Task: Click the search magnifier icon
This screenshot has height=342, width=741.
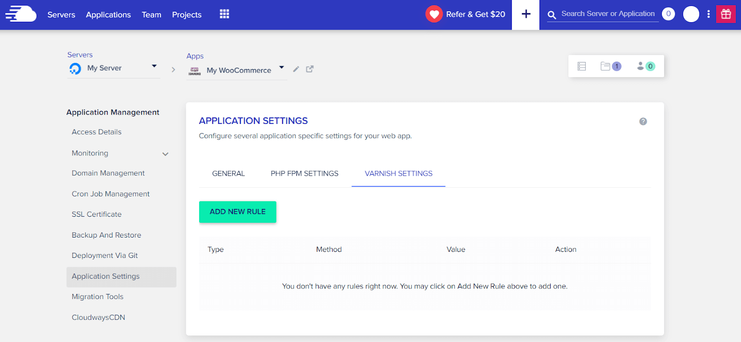Action: pos(552,15)
